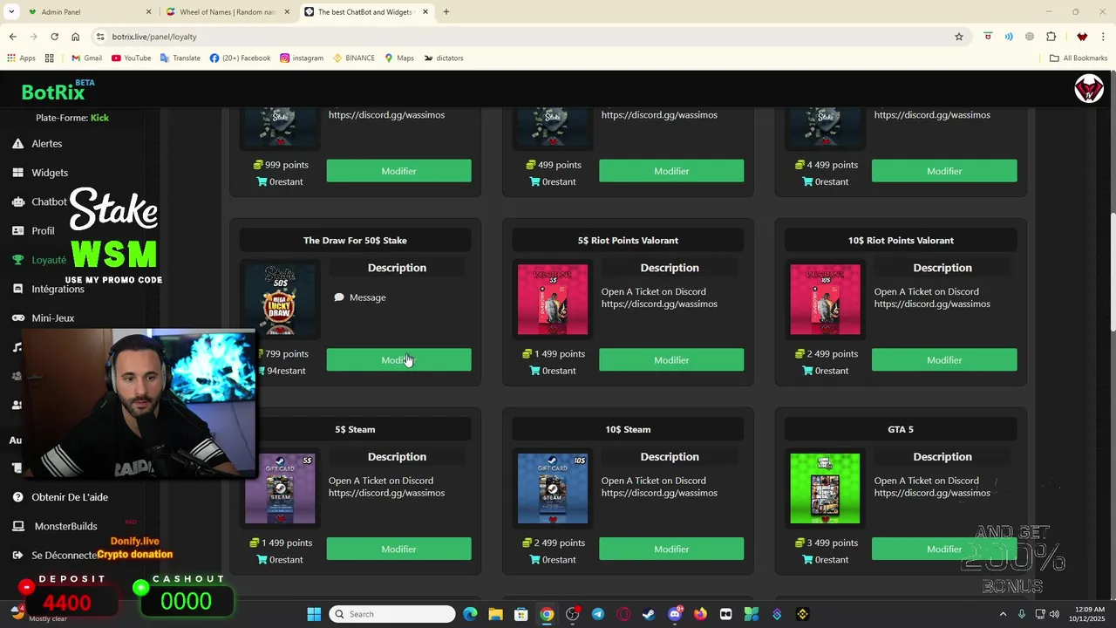The width and height of the screenshot is (1116, 628).
Task: Click the 10$ Steam card title
Action: pos(628,429)
